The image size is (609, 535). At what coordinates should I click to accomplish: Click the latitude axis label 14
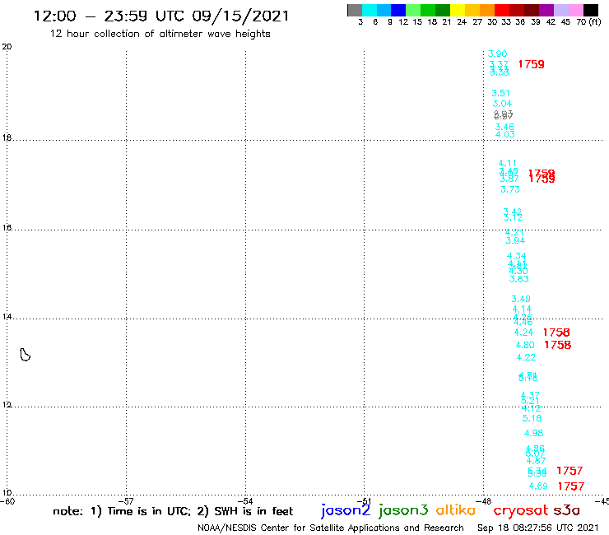(x=7, y=317)
